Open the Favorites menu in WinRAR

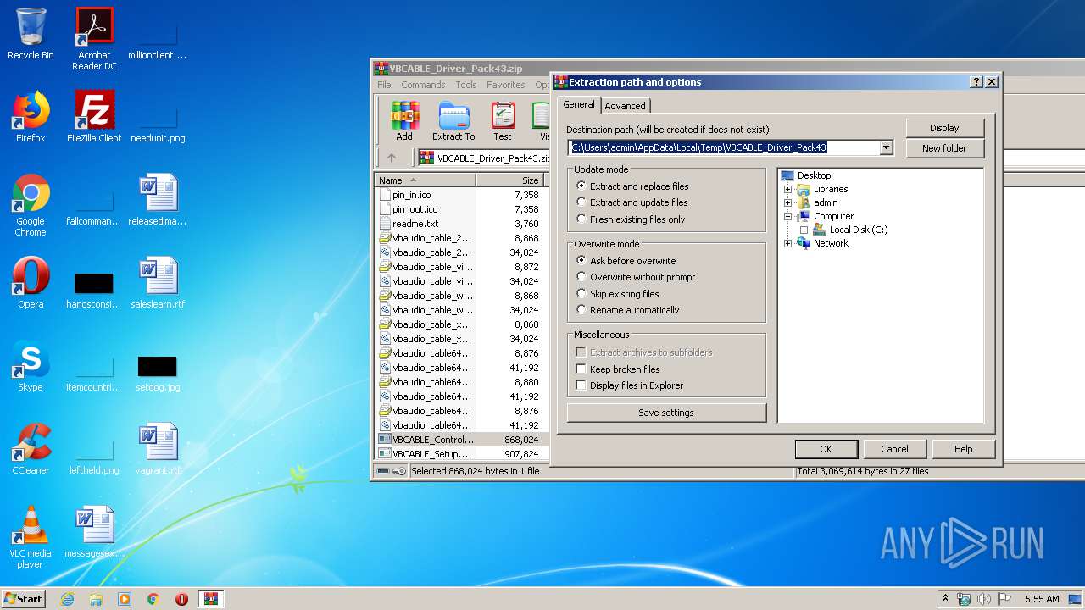click(506, 85)
